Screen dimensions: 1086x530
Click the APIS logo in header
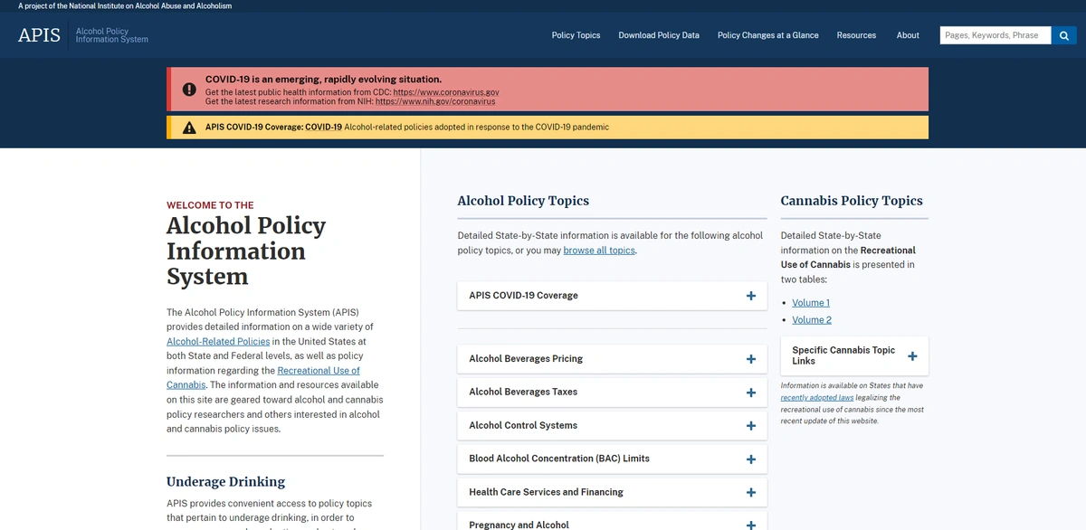click(39, 35)
